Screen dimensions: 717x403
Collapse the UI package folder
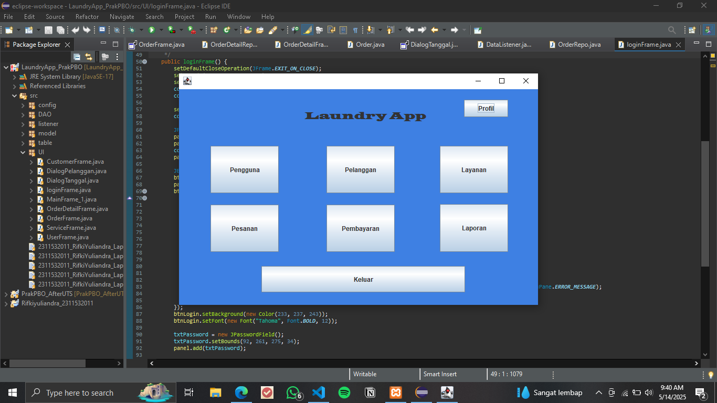[x=23, y=152]
